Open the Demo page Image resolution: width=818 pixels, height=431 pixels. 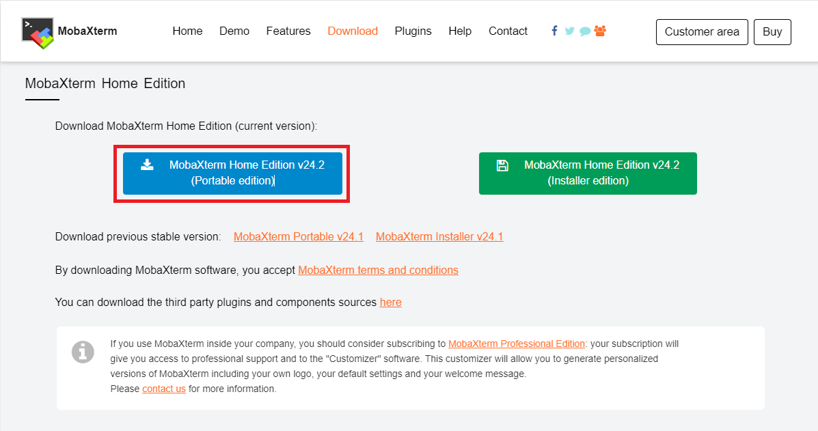coord(234,31)
